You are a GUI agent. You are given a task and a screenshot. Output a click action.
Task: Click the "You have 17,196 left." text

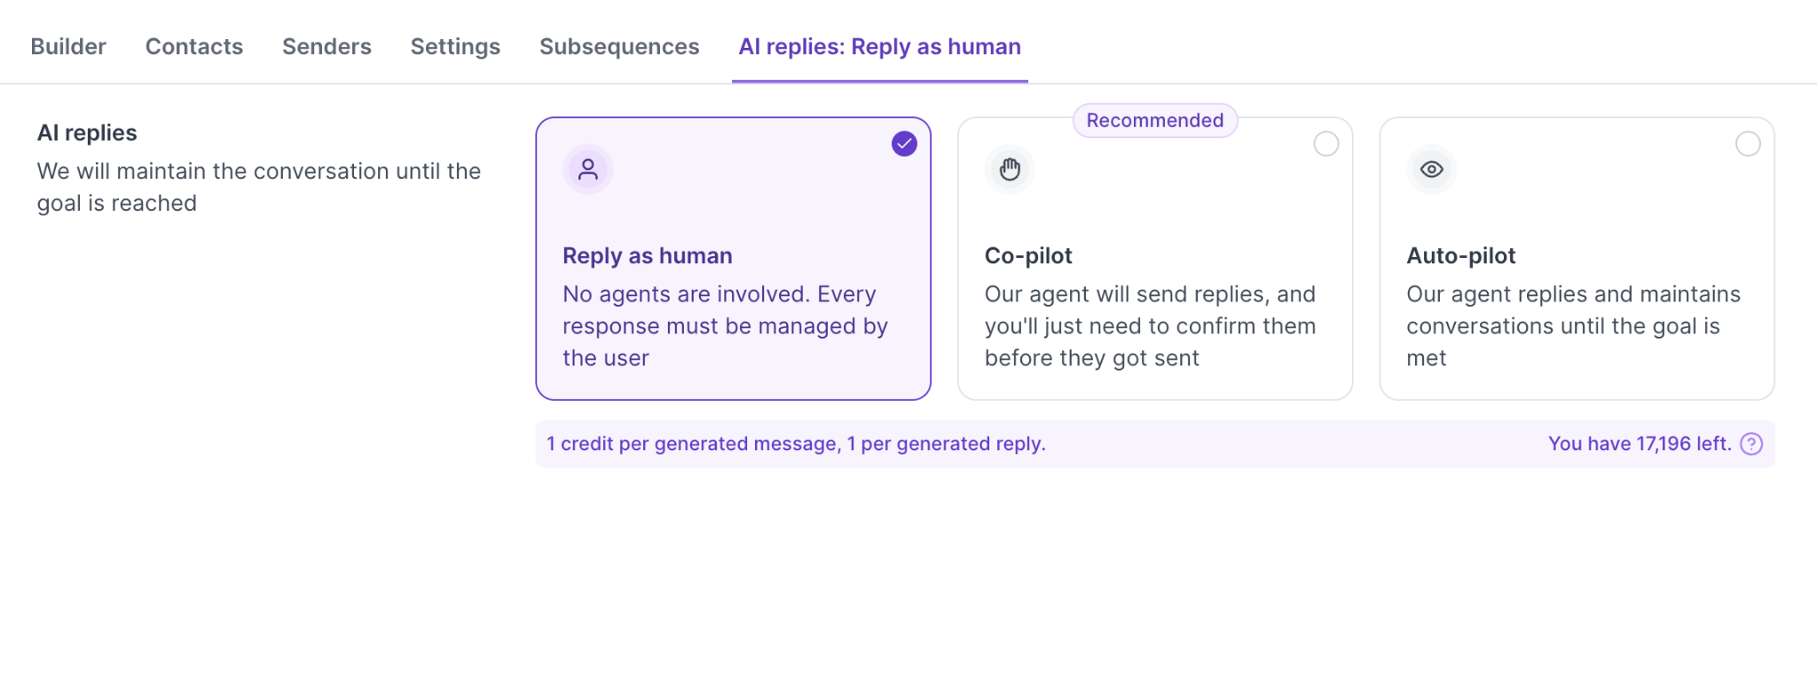coord(1640,444)
